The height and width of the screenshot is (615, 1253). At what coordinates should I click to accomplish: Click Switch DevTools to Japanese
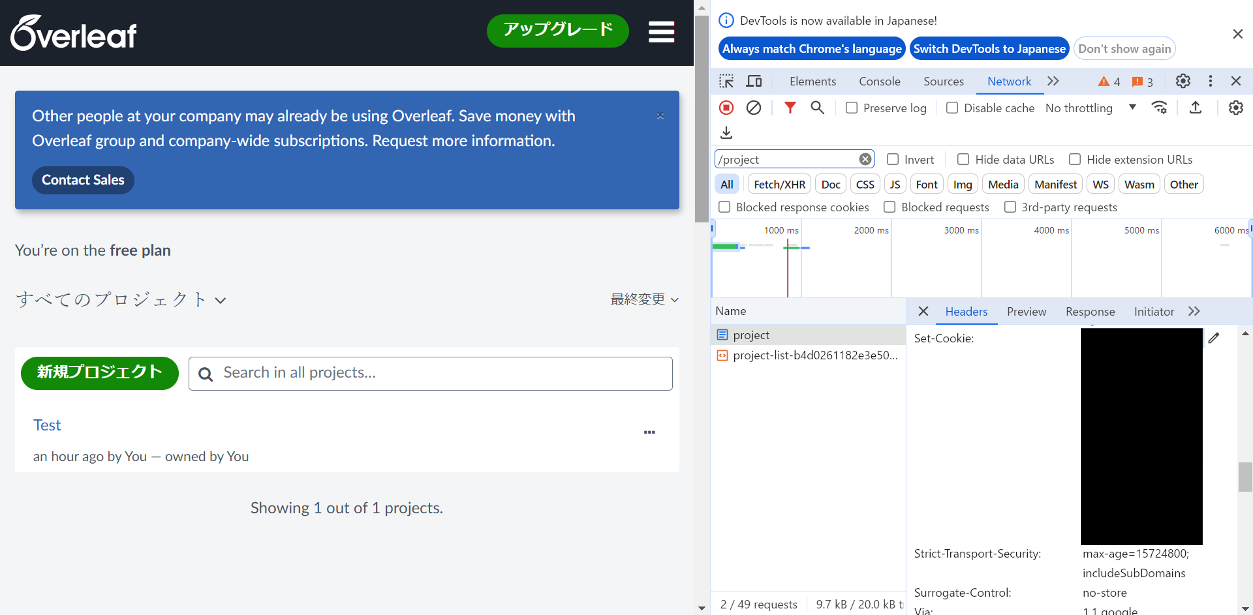coord(989,49)
